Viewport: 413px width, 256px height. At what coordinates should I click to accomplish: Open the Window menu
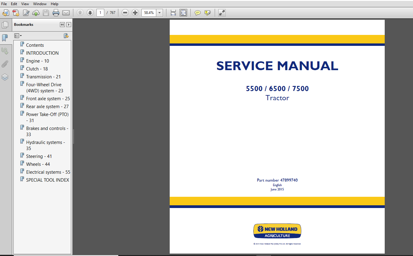[x=40, y=4]
